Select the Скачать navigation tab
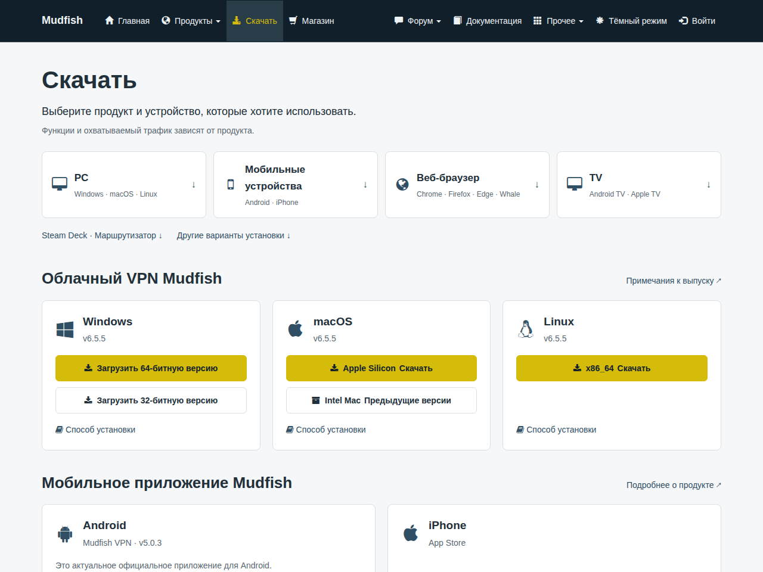The image size is (763, 572). 255,21
